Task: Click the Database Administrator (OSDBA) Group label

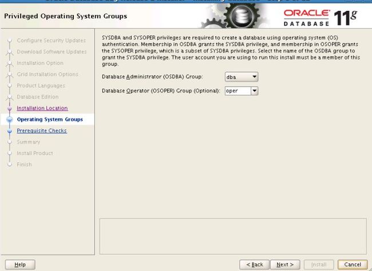Action: (x=152, y=77)
